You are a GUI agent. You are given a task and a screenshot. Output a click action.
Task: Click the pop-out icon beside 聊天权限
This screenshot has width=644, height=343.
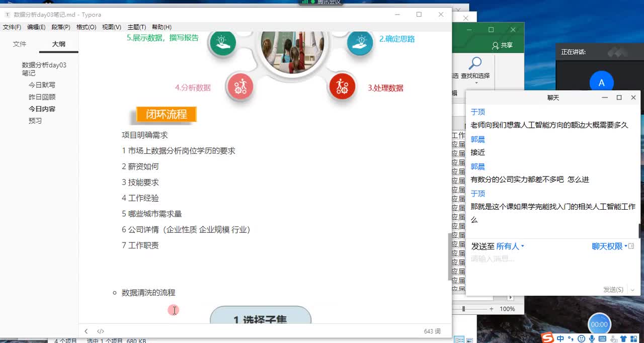(x=631, y=246)
